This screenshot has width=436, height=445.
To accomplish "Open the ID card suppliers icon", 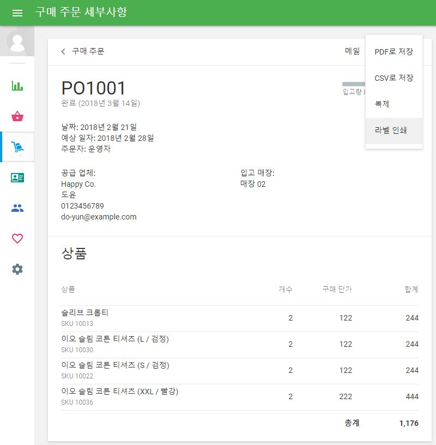I will coord(17,177).
